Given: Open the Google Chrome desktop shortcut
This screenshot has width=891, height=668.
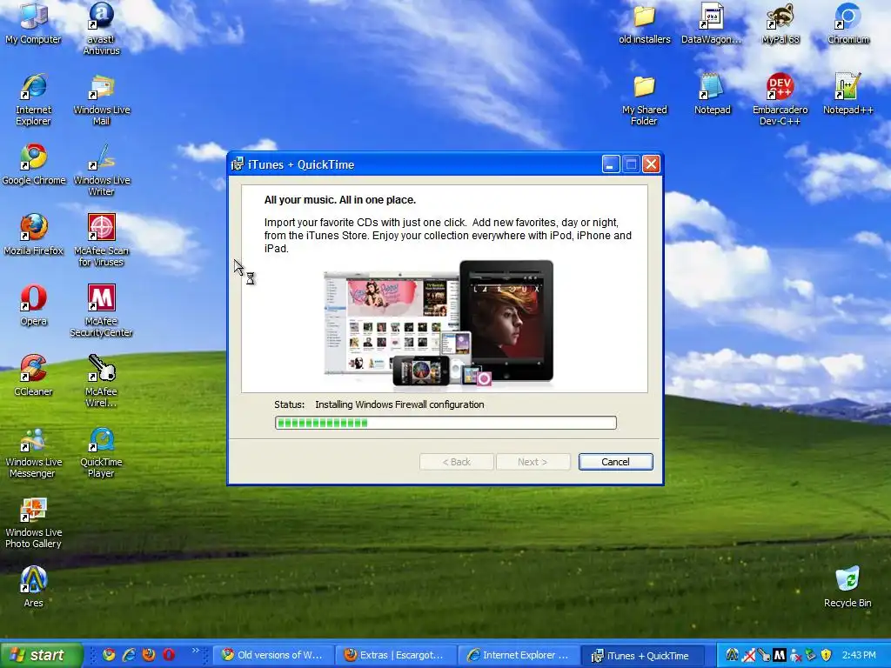Looking at the screenshot, I should (x=33, y=164).
